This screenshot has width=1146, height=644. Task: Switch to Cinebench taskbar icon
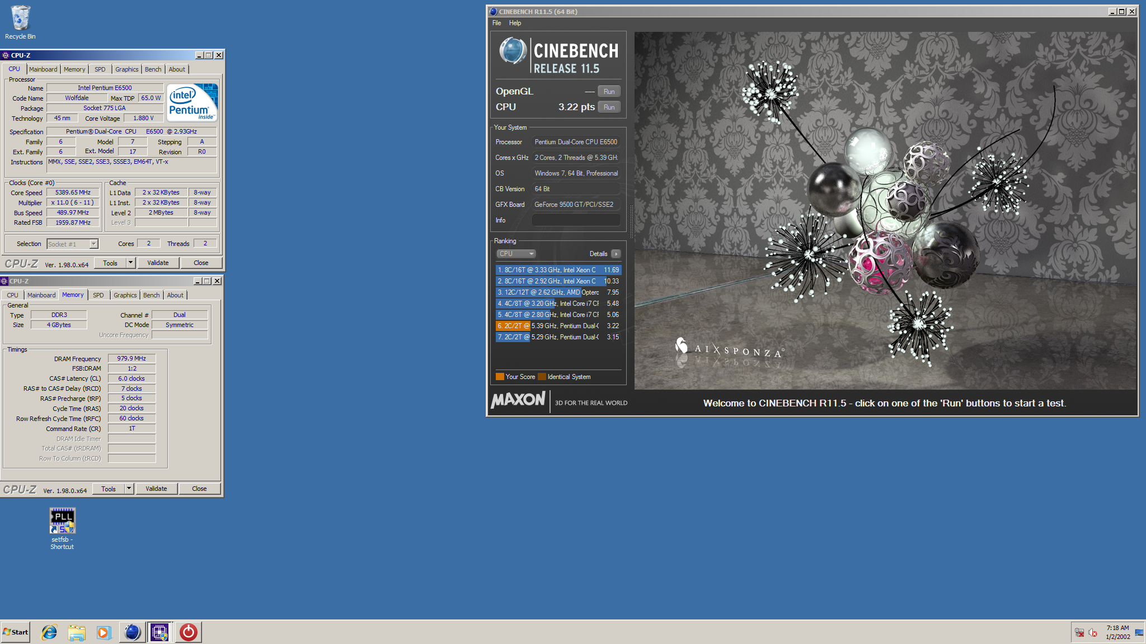(x=132, y=632)
